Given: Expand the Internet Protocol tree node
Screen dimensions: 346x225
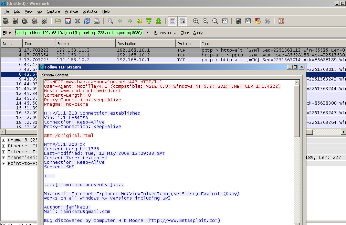Looking at the screenshot, I should coord(3,152).
